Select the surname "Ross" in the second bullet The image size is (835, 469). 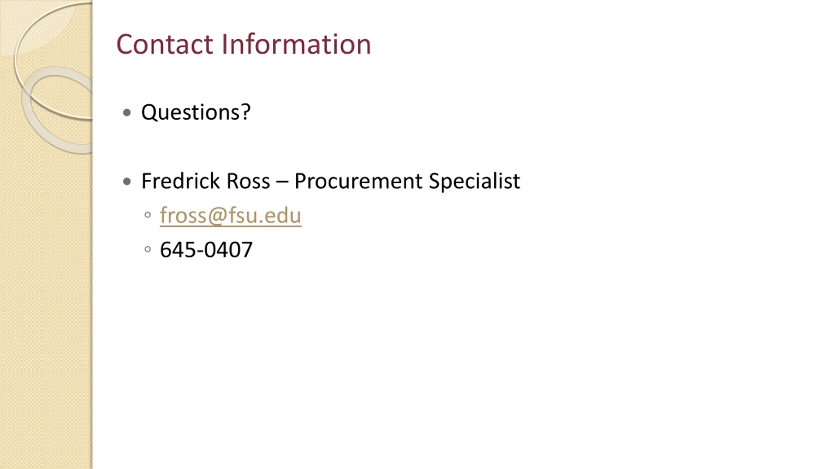coord(248,181)
